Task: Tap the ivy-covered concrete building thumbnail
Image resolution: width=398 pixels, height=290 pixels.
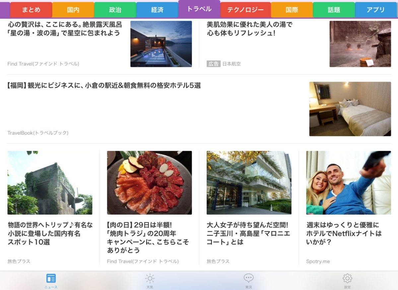Action: 50,183
